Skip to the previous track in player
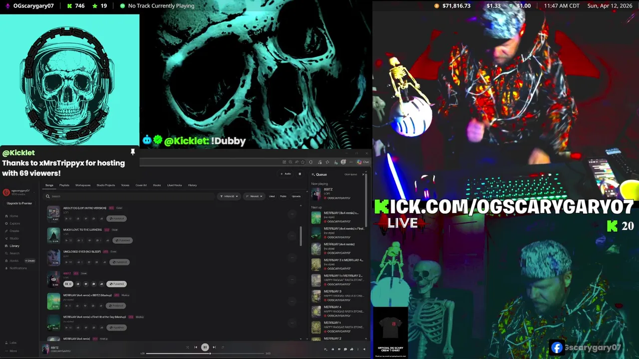 [196, 347]
